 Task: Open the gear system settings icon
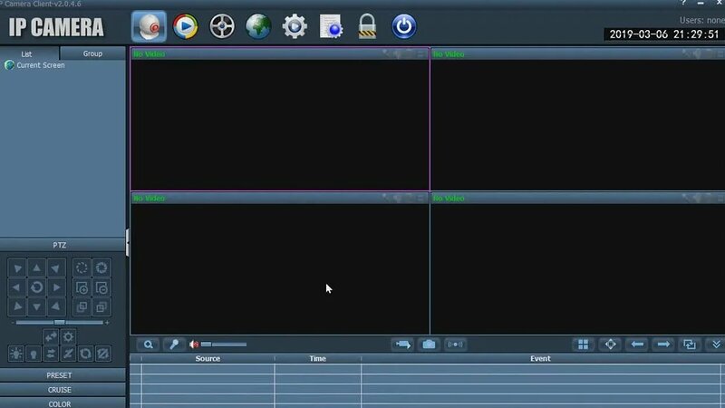coord(295,26)
